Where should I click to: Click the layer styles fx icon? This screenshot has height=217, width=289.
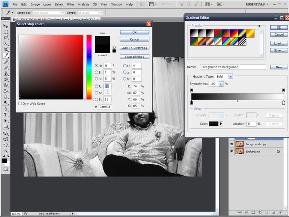pyautogui.click(x=246, y=212)
